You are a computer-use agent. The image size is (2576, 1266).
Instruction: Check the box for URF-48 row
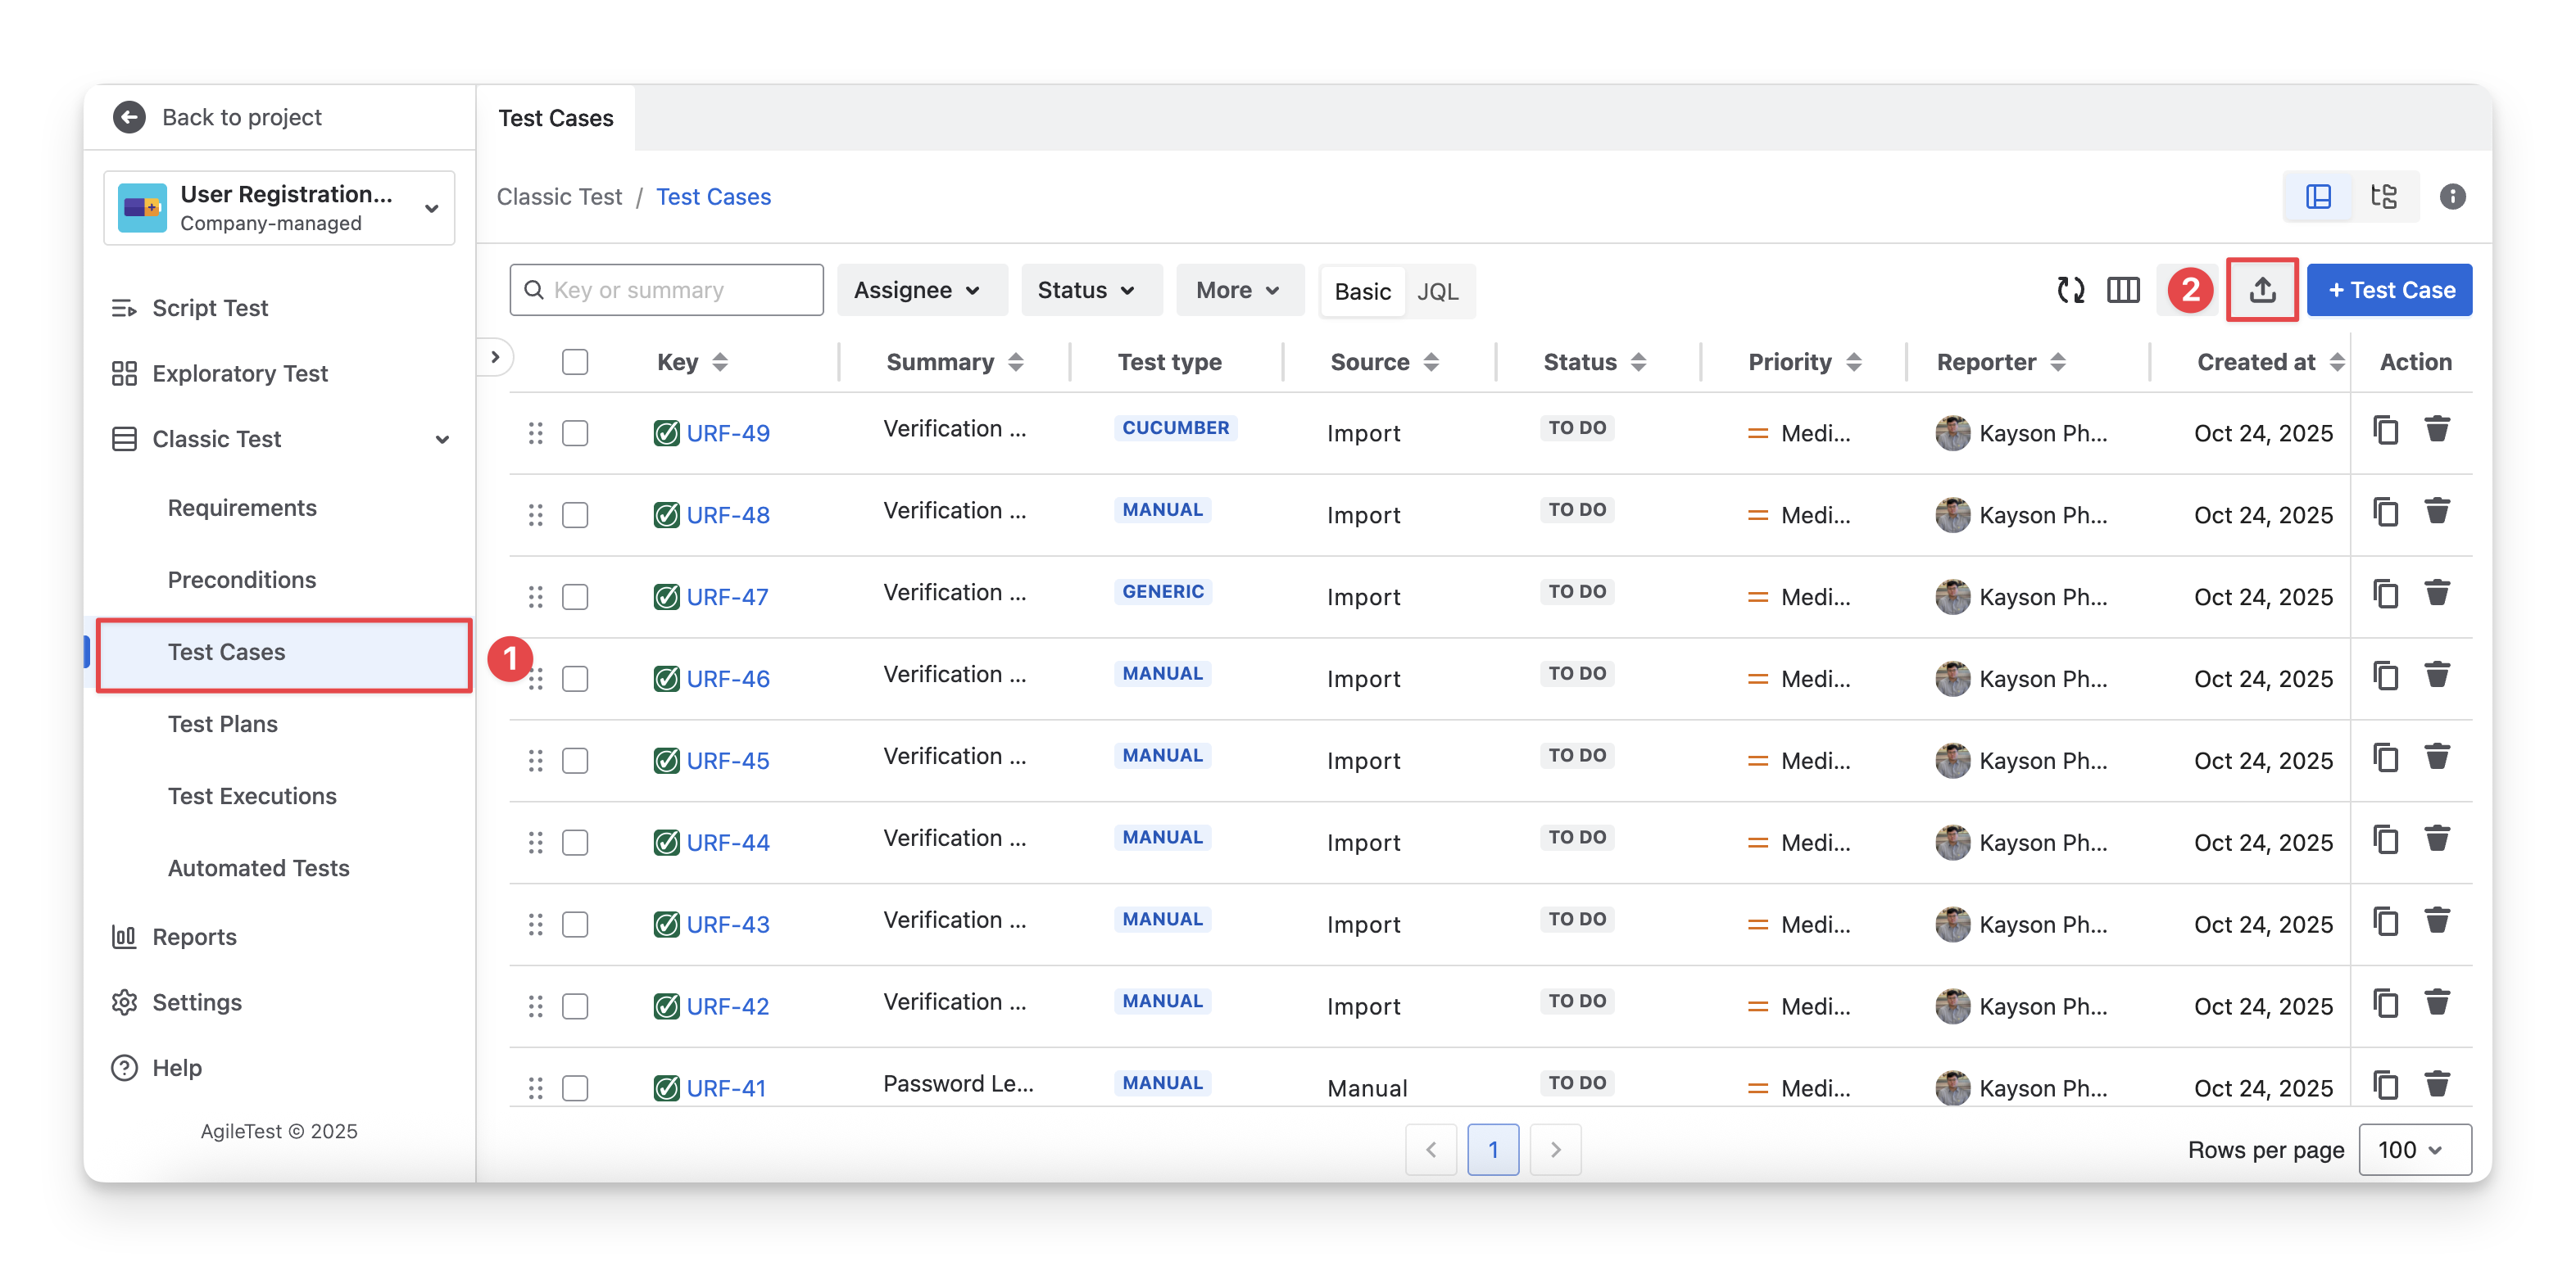click(575, 514)
